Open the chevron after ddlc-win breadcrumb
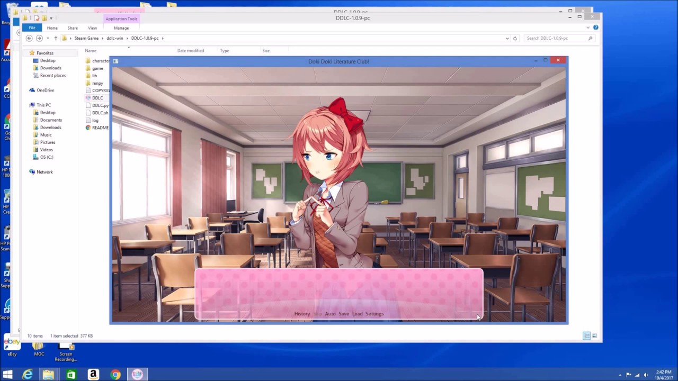Screen dimensions: 678x381 (127, 38)
